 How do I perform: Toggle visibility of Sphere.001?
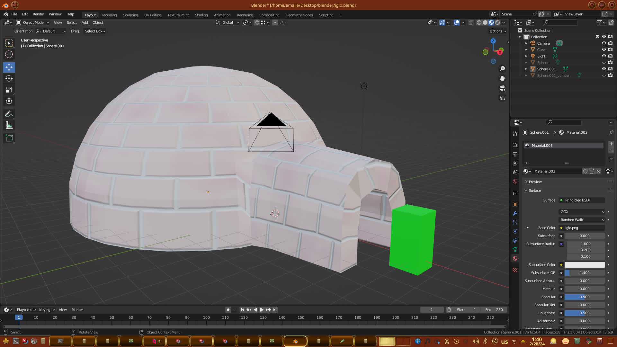[604, 69]
